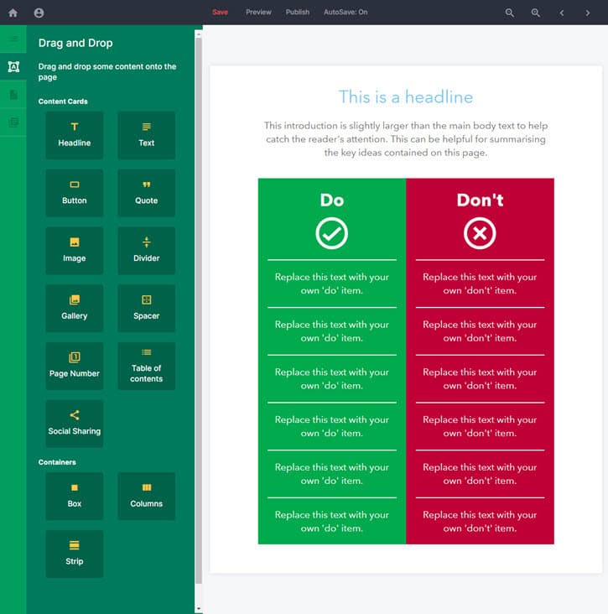Click the green Do column header
Screen dimensions: 608x614
click(x=332, y=200)
